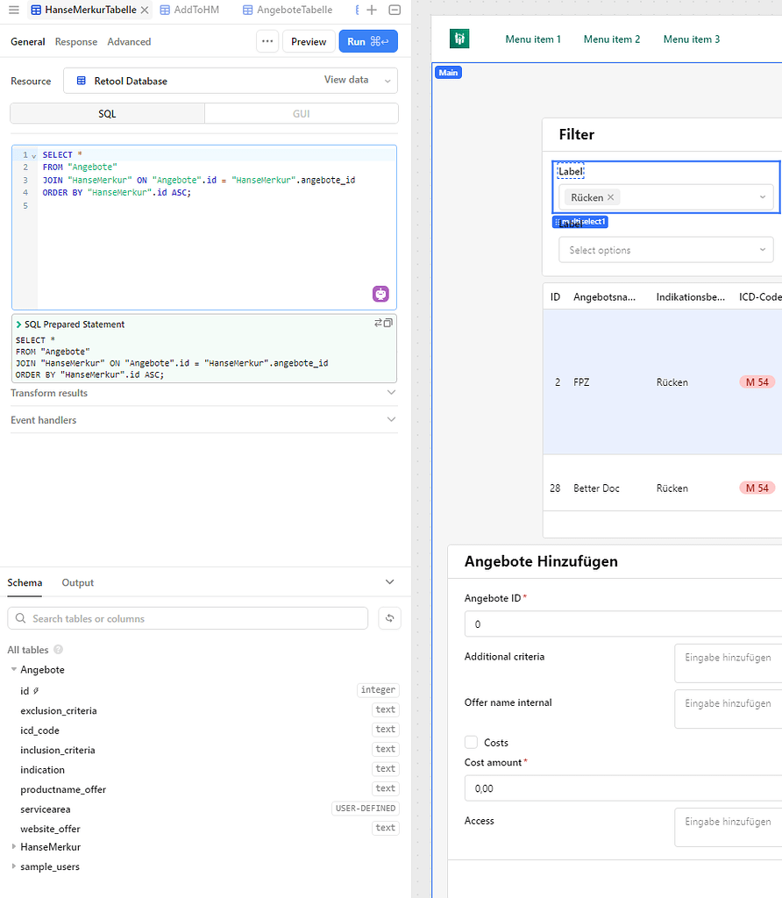Click the ID column header

point(555,296)
